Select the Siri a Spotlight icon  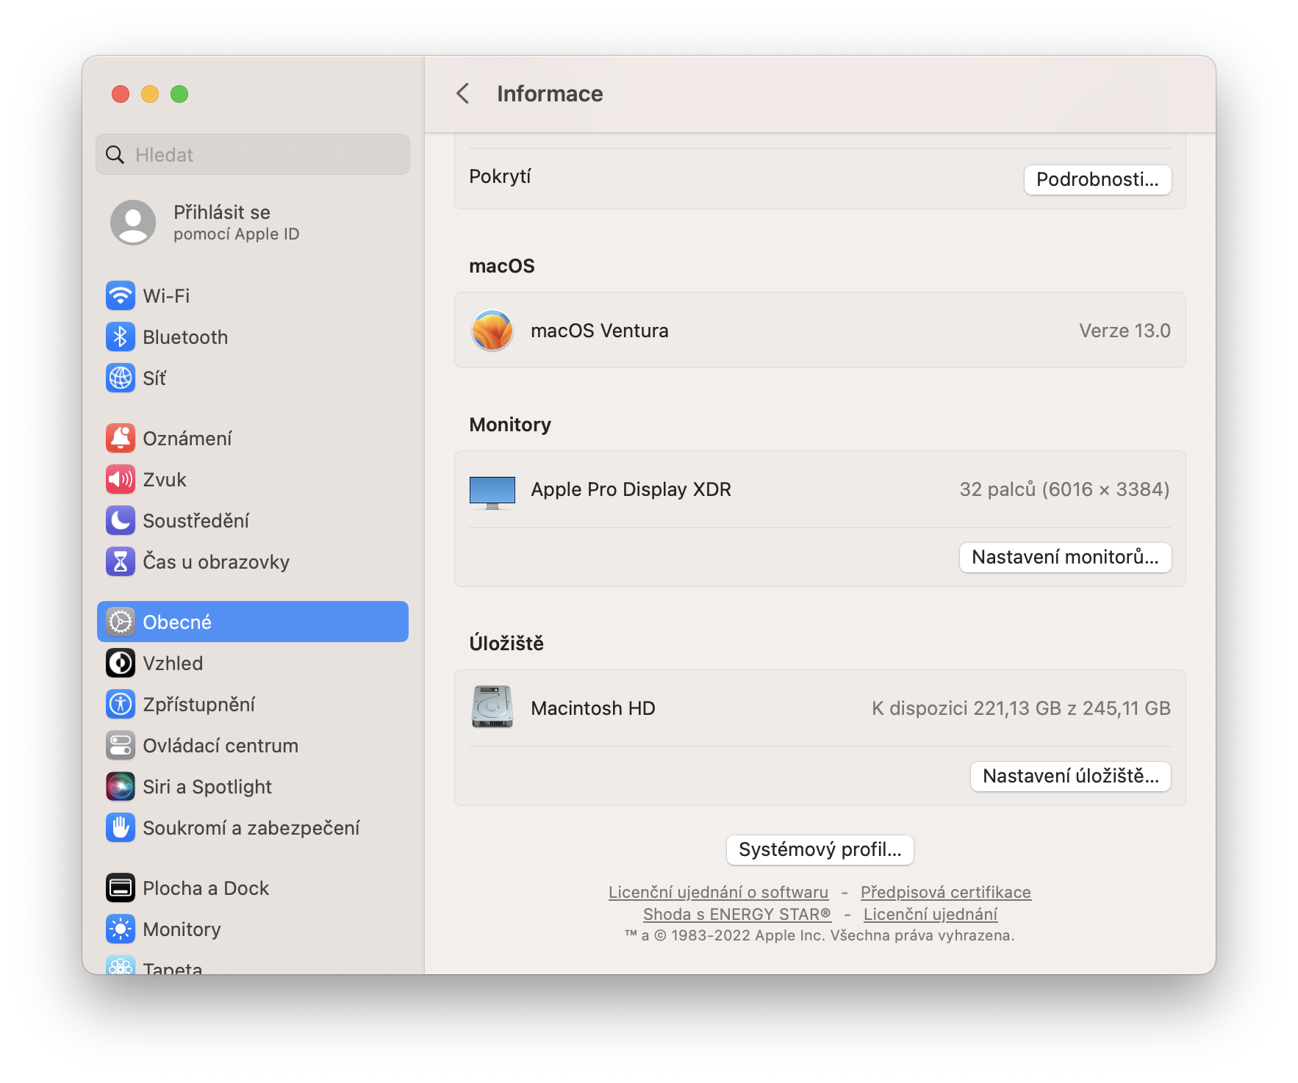click(x=121, y=786)
